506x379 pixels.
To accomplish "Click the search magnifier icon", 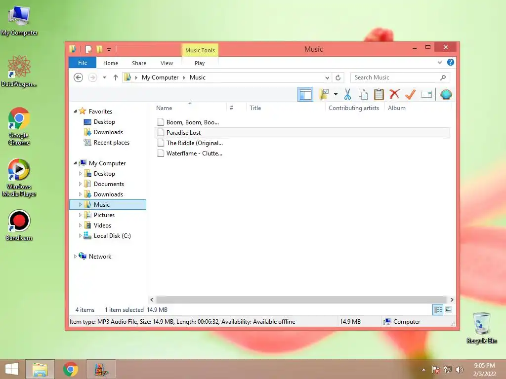I will pyautogui.click(x=443, y=77).
